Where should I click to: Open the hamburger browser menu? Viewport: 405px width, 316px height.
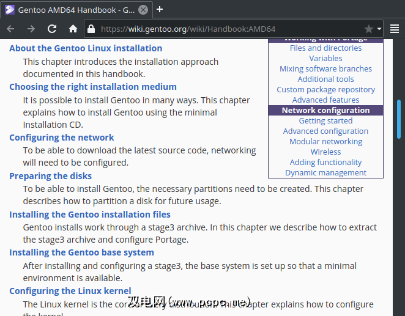pos(395,29)
